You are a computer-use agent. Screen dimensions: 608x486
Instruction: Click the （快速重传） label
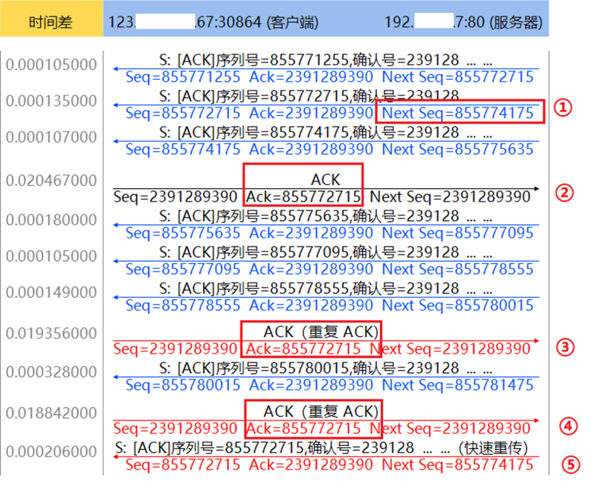(x=495, y=449)
